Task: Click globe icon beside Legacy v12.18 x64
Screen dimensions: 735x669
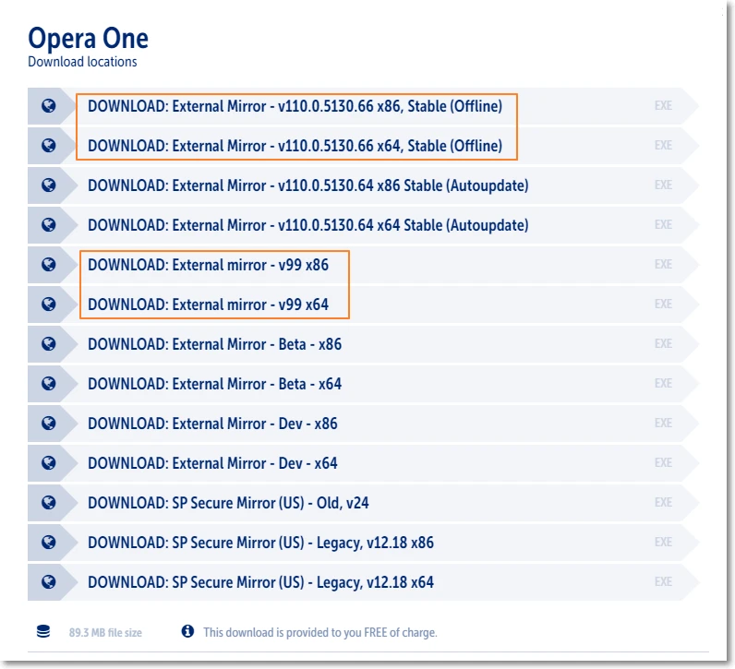Action: pyautogui.click(x=49, y=582)
